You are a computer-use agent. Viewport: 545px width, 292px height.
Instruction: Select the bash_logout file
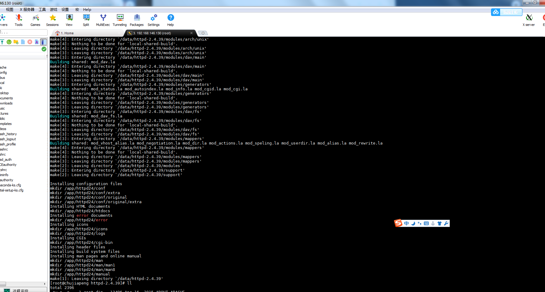click(x=8, y=139)
